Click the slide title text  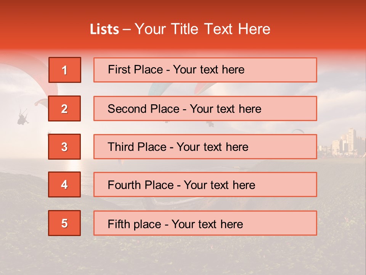pos(180,29)
